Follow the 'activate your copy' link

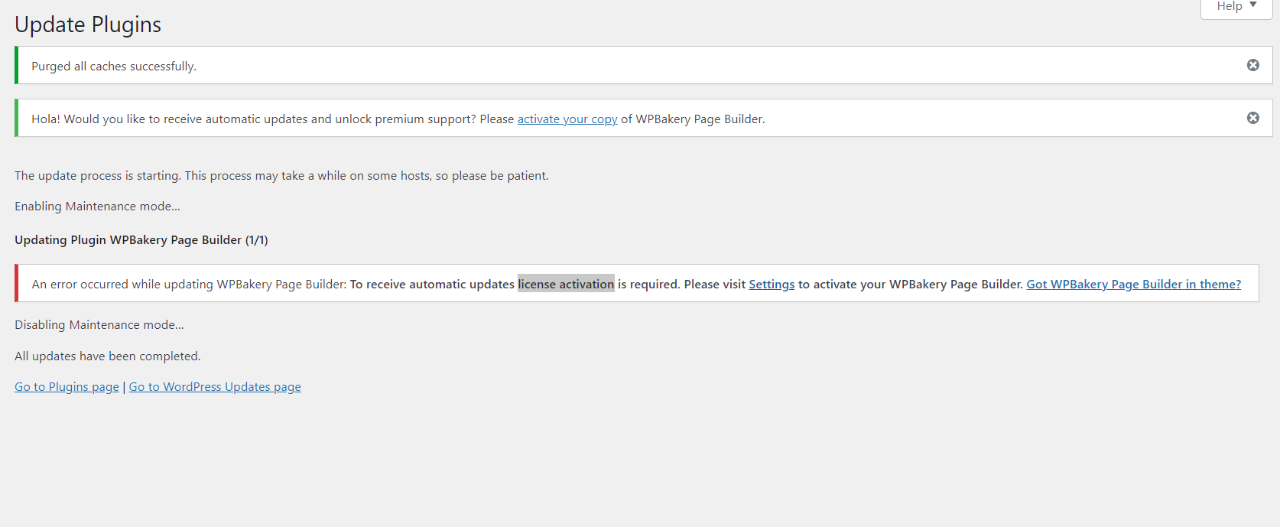(x=567, y=119)
